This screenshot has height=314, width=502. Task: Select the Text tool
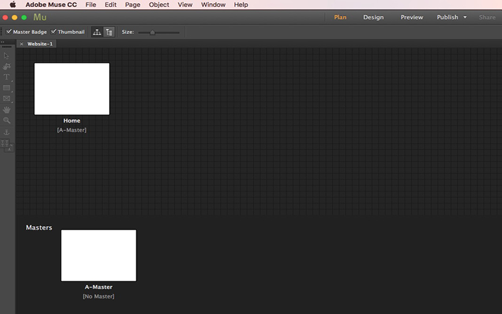6,77
